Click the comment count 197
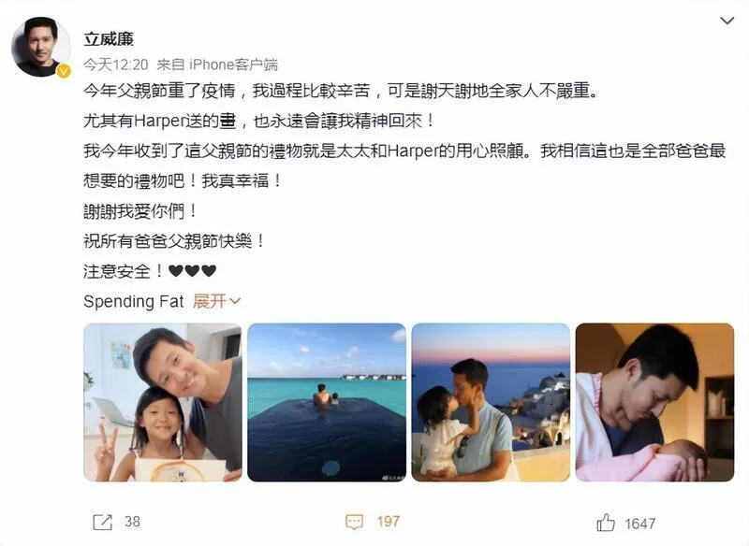Image resolution: width=749 pixels, height=546 pixels. point(389,522)
